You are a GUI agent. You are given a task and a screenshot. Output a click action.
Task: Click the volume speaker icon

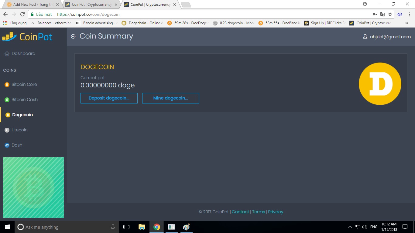tap(365, 227)
